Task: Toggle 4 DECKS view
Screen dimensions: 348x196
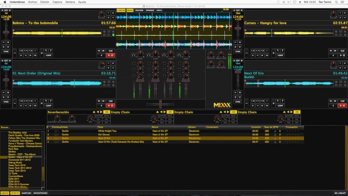Action: tap(121, 10)
